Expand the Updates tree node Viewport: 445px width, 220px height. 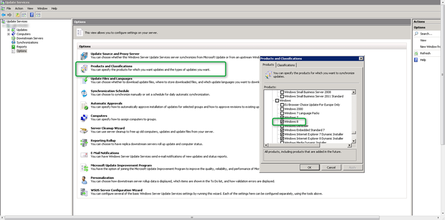pyautogui.click(x=9, y=30)
